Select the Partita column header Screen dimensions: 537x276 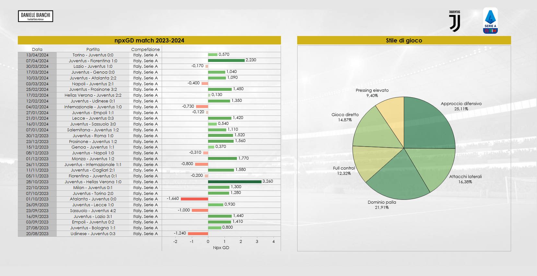point(93,49)
